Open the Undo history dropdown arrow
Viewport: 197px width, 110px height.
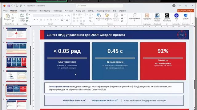(x=14, y=6)
